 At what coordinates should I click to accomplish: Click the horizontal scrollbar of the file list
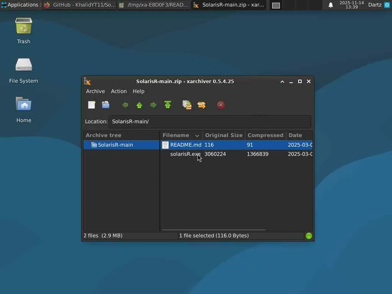(214, 230)
